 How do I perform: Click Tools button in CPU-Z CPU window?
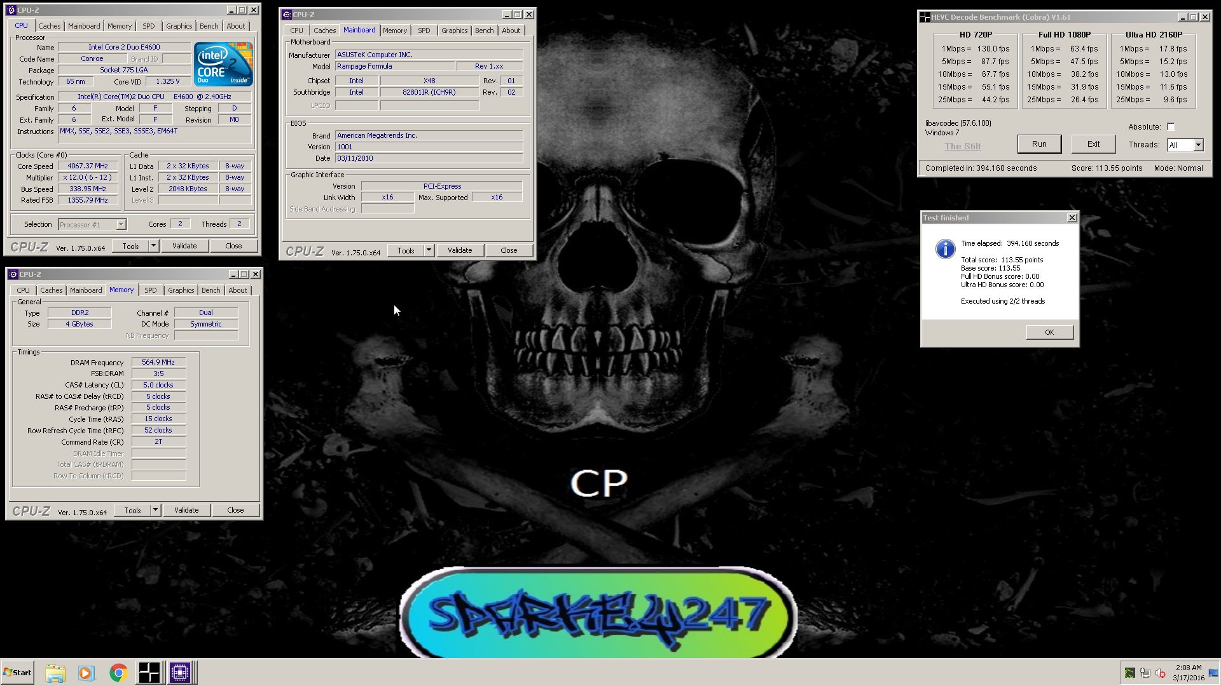(130, 246)
